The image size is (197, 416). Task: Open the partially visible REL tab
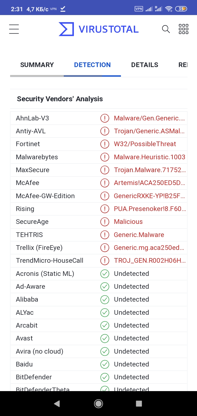pyautogui.click(x=183, y=65)
